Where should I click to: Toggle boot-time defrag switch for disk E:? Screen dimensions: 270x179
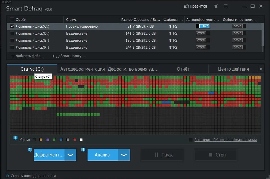click(x=239, y=40)
